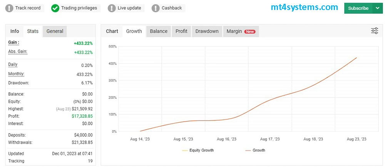Open the chart settings sliders icon

pos(375,31)
